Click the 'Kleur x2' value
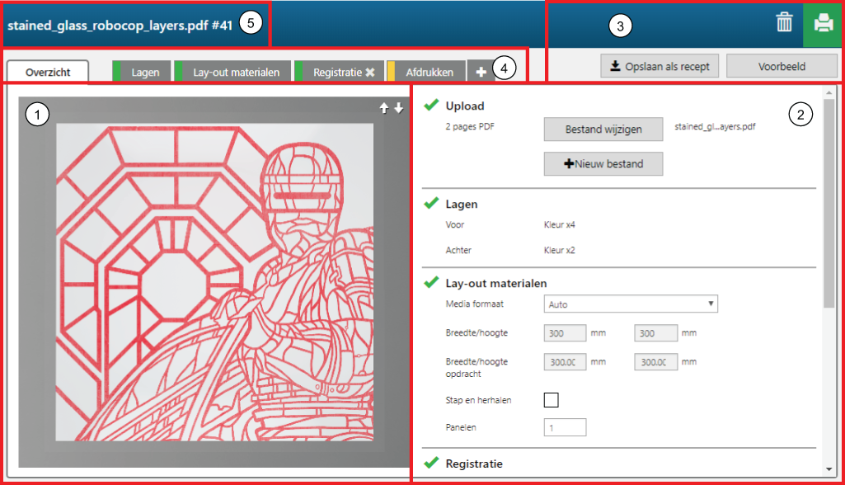This screenshot has height=485, width=845. pyautogui.click(x=560, y=250)
